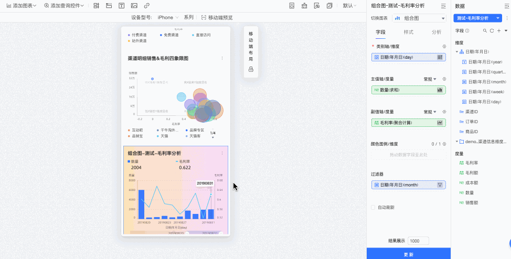511x259 pixels.
Task: Click the 更新 update button
Action: (409, 254)
